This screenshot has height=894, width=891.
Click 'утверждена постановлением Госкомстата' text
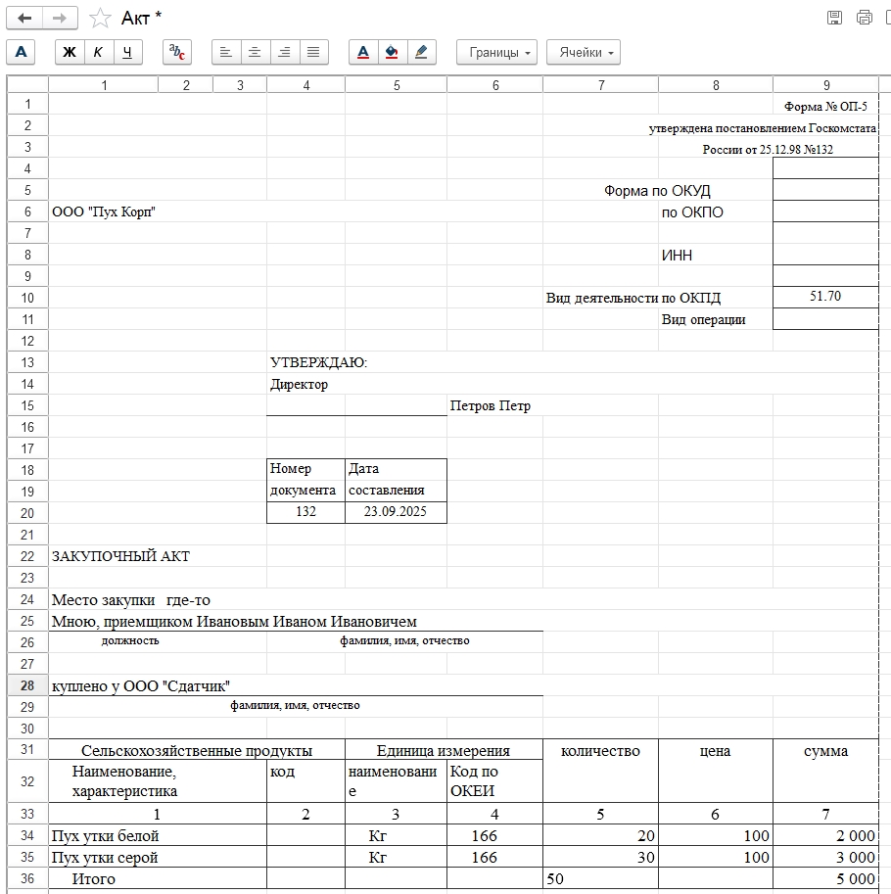pos(762,128)
